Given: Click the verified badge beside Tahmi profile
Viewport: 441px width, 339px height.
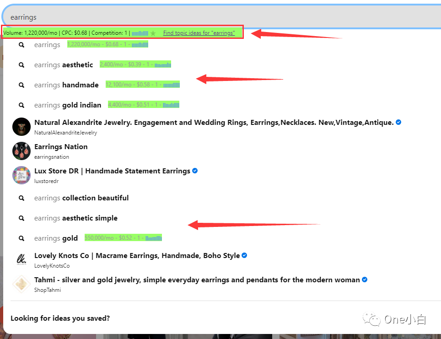Looking at the screenshot, I should click(365, 280).
